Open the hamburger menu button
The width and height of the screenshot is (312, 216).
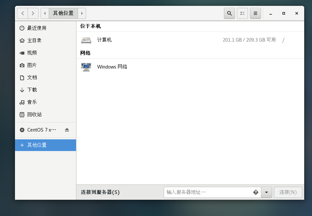tap(255, 13)
